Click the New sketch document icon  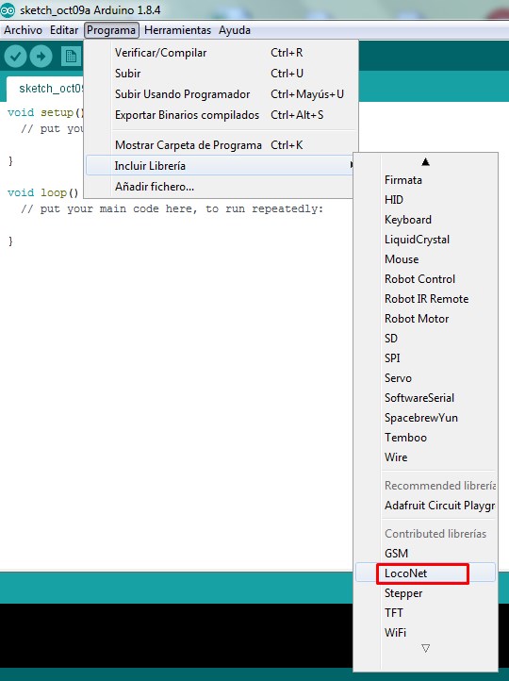click(x=71, y=57)
